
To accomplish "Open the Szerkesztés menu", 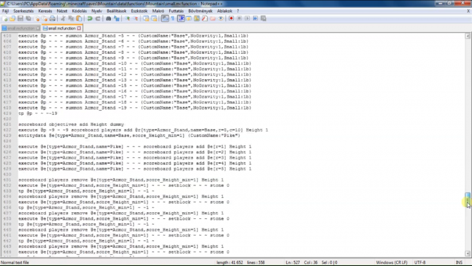I will point(24,11).
